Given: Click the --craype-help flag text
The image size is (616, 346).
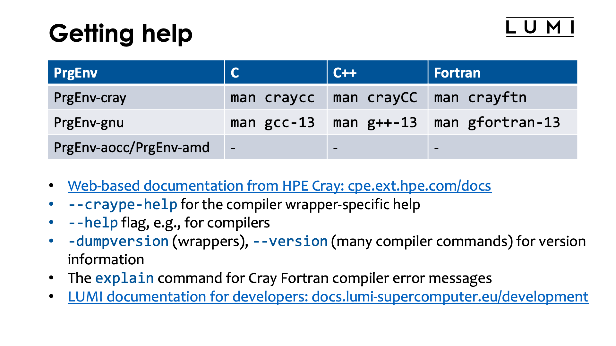Looking at the screenshot, I should click(123, 205).
